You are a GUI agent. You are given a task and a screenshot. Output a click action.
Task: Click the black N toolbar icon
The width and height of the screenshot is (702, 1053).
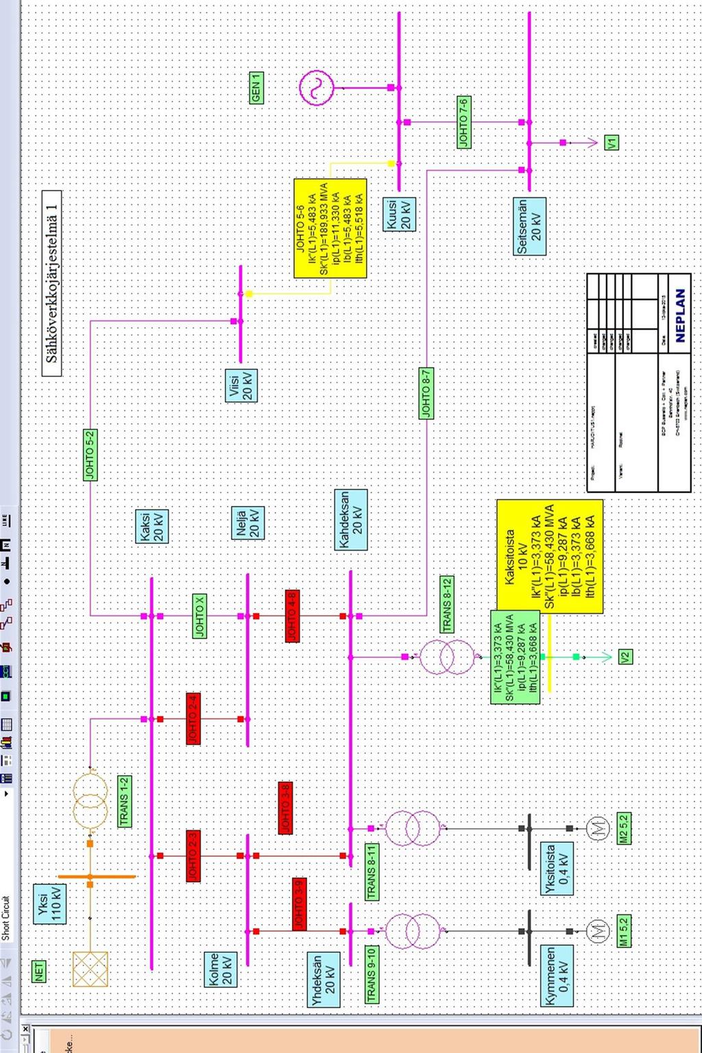pyautogui.click(x=5, y=545)
